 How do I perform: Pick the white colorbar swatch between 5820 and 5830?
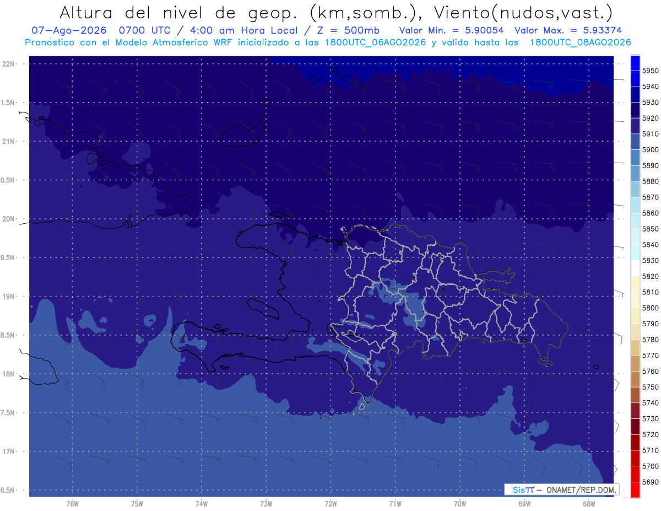[635, 268]
